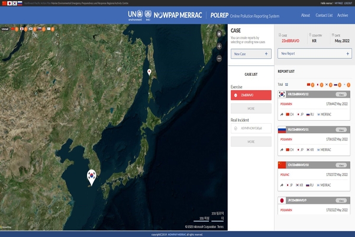Click MERRAC recipient on KR/23rdBRAVO/12 card
Screen dimensions: 355x237
click(x=324, y=114)
